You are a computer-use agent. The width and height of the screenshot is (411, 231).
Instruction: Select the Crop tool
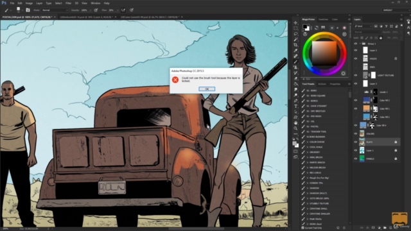295,45
